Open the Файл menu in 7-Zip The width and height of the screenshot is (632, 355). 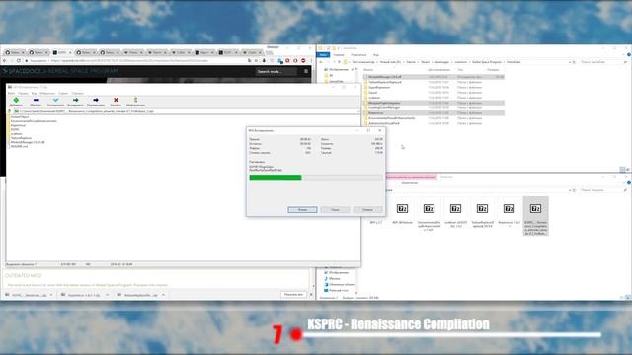click(x=11, y=93)
